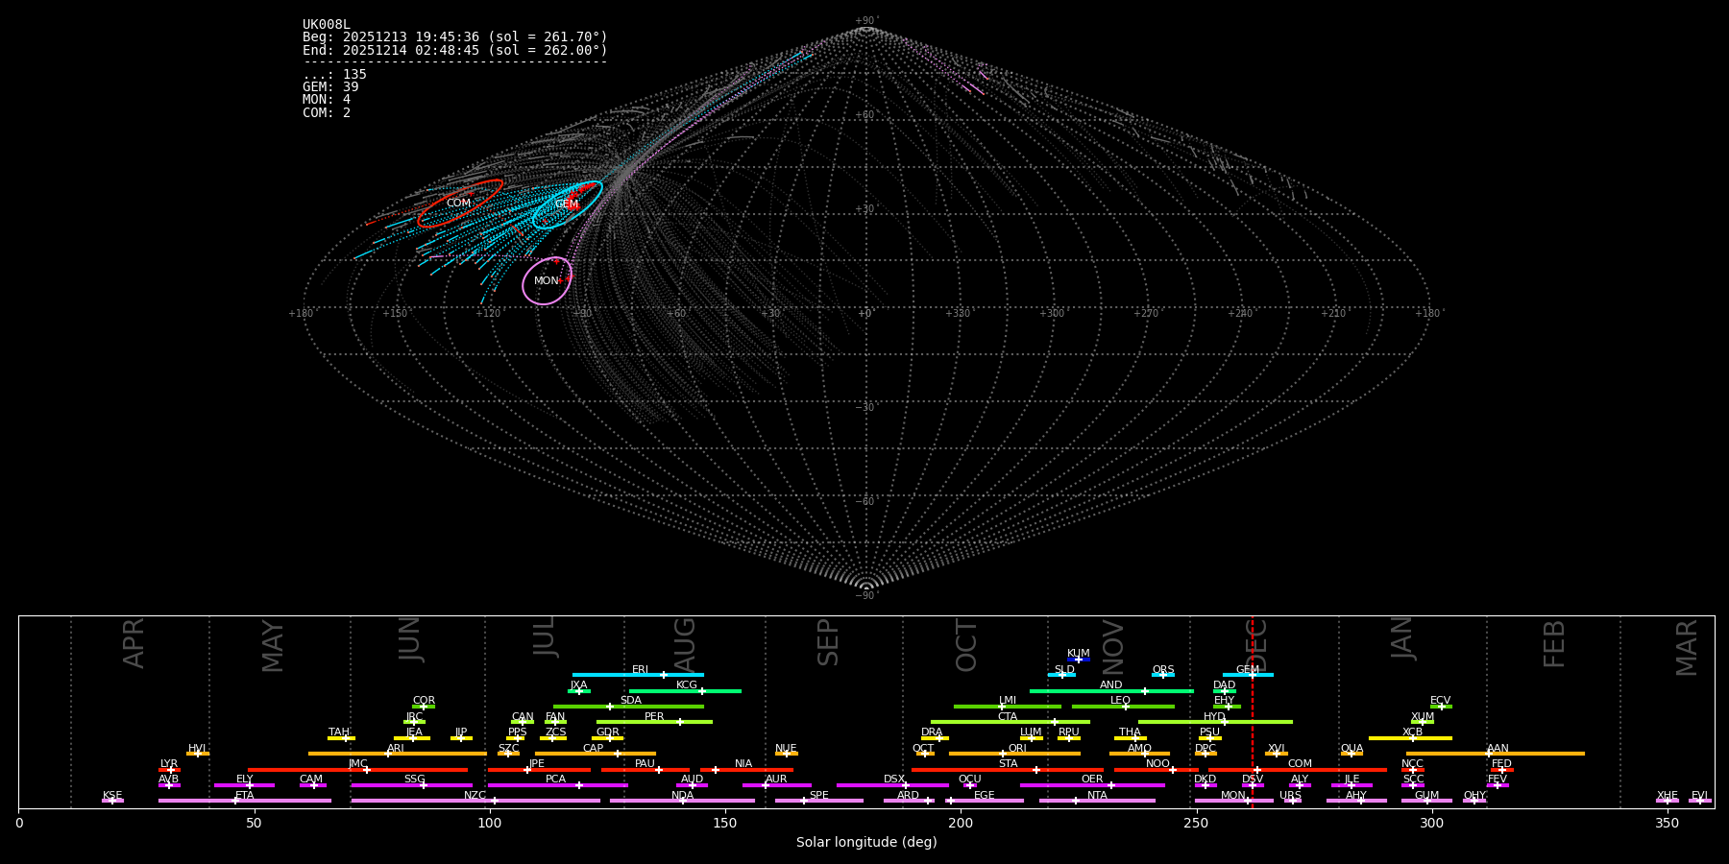1729x864 pixels.
Task: Click the ARI shower label
Action: [x=396, y=749]
